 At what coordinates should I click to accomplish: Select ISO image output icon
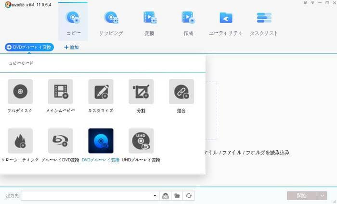pyautogui.click(x=166, y=196)
